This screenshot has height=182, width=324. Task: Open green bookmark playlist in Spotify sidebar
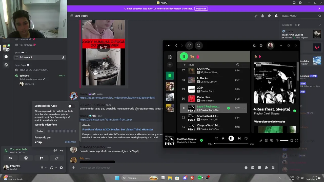[x=170, y=76]
